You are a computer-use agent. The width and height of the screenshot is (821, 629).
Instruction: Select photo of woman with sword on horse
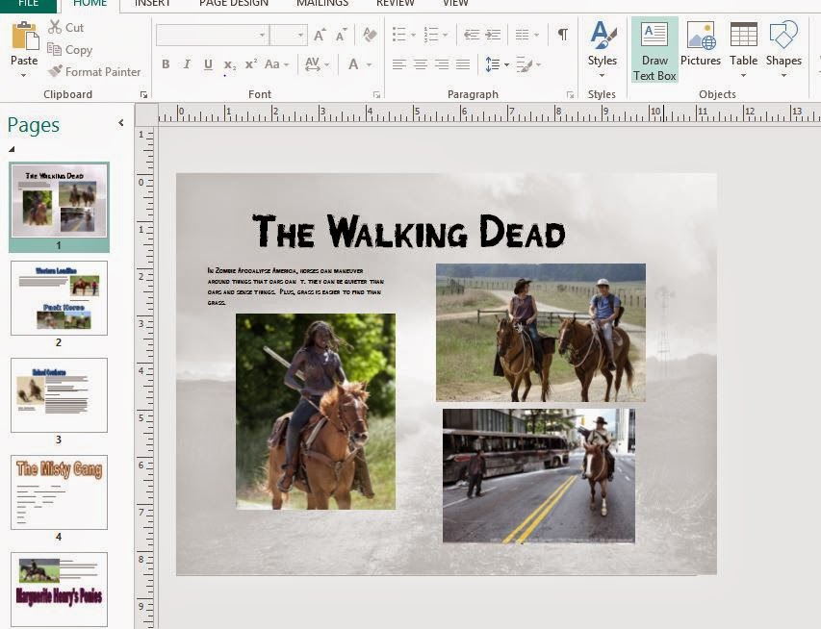point(316,412)
